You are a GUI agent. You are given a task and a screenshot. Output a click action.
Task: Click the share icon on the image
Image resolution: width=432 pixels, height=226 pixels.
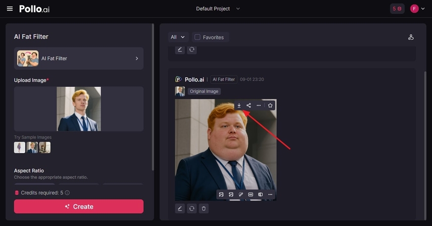click(x=249, y=105)
